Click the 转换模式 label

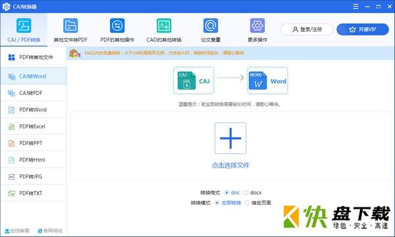tap(201, 203)
